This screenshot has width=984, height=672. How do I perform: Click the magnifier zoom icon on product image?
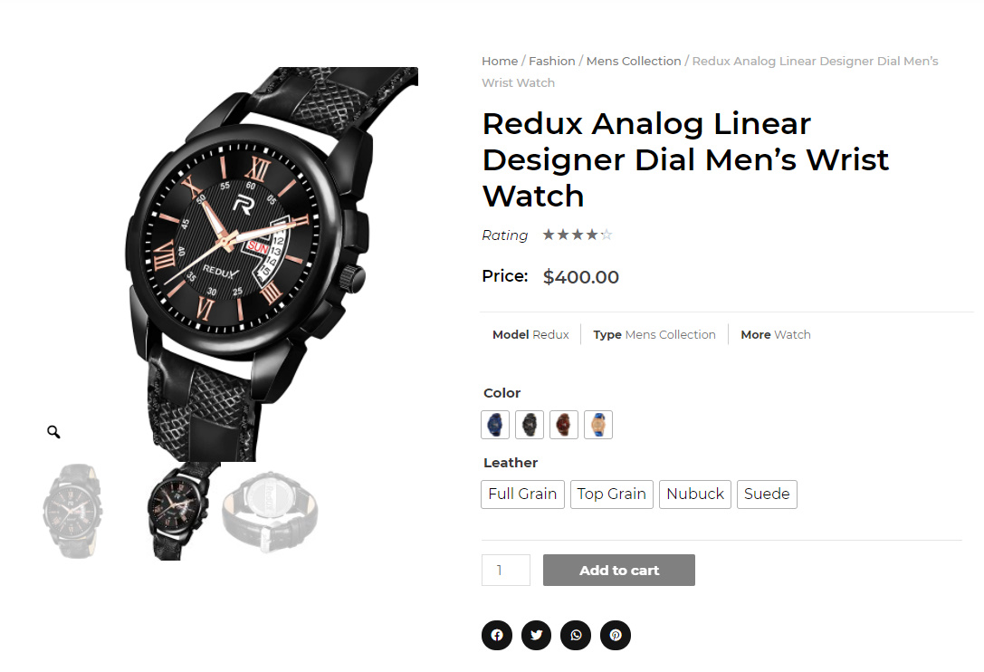pyautogui.click(x=53, y=431)
